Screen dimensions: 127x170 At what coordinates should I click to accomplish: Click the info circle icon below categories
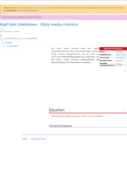click(1, 35)
